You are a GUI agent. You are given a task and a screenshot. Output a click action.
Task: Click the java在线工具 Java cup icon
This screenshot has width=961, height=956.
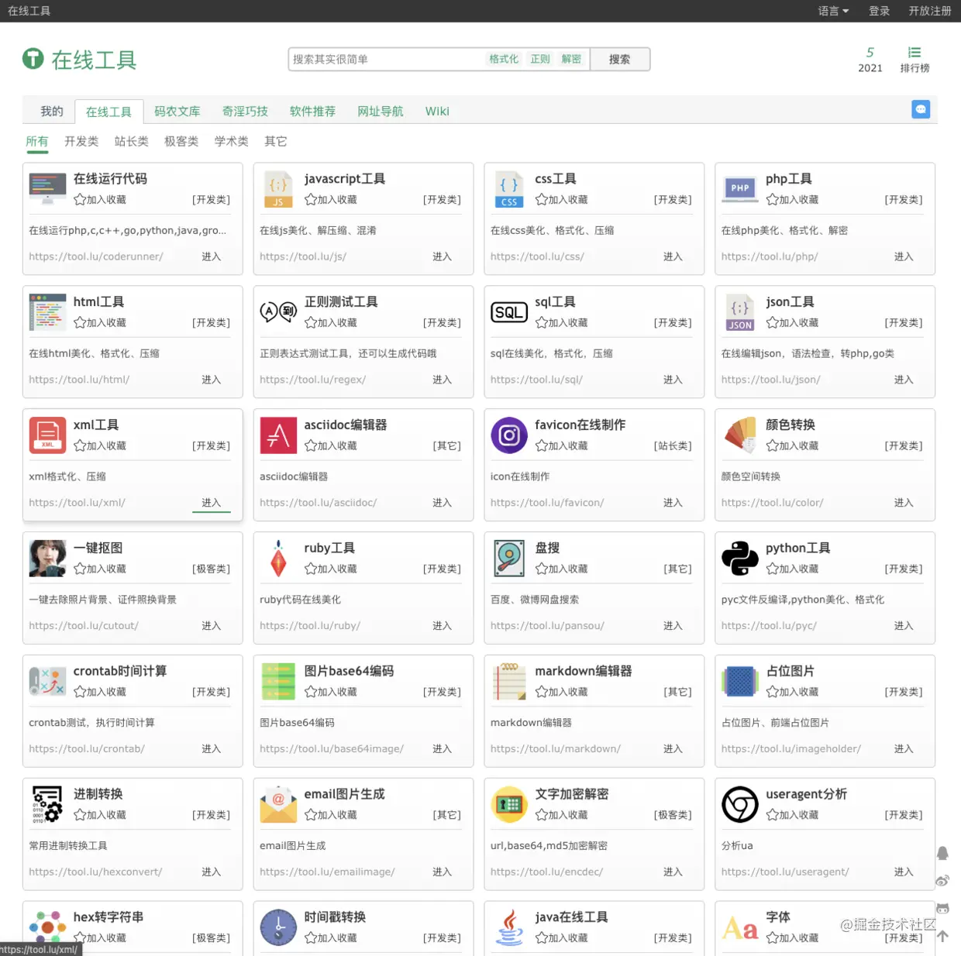click(x=509, y=927)
